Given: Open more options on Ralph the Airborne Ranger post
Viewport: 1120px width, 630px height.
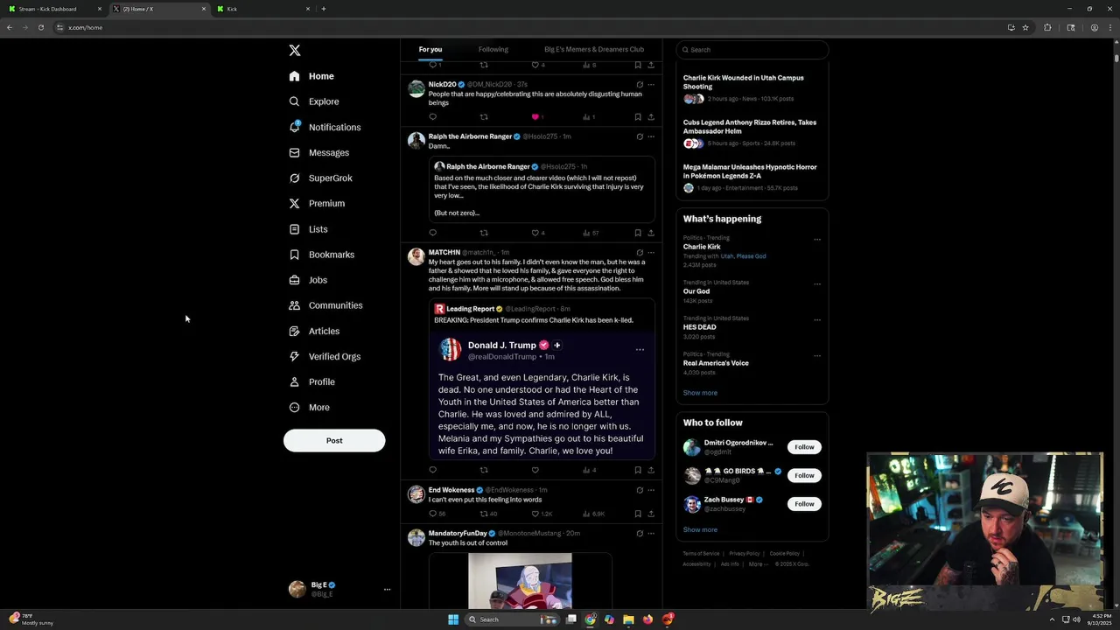Looking at the screenshot, I should pyautogui.click(x=651, y=136).
